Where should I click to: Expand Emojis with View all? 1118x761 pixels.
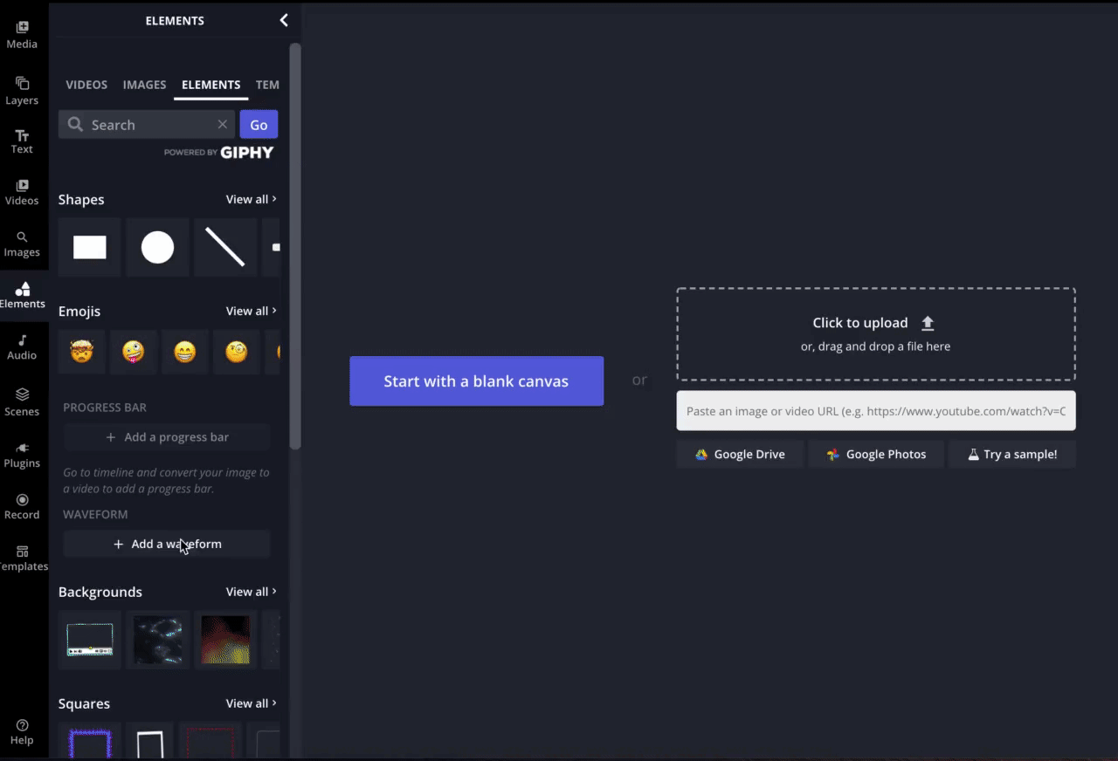(252, 311)
